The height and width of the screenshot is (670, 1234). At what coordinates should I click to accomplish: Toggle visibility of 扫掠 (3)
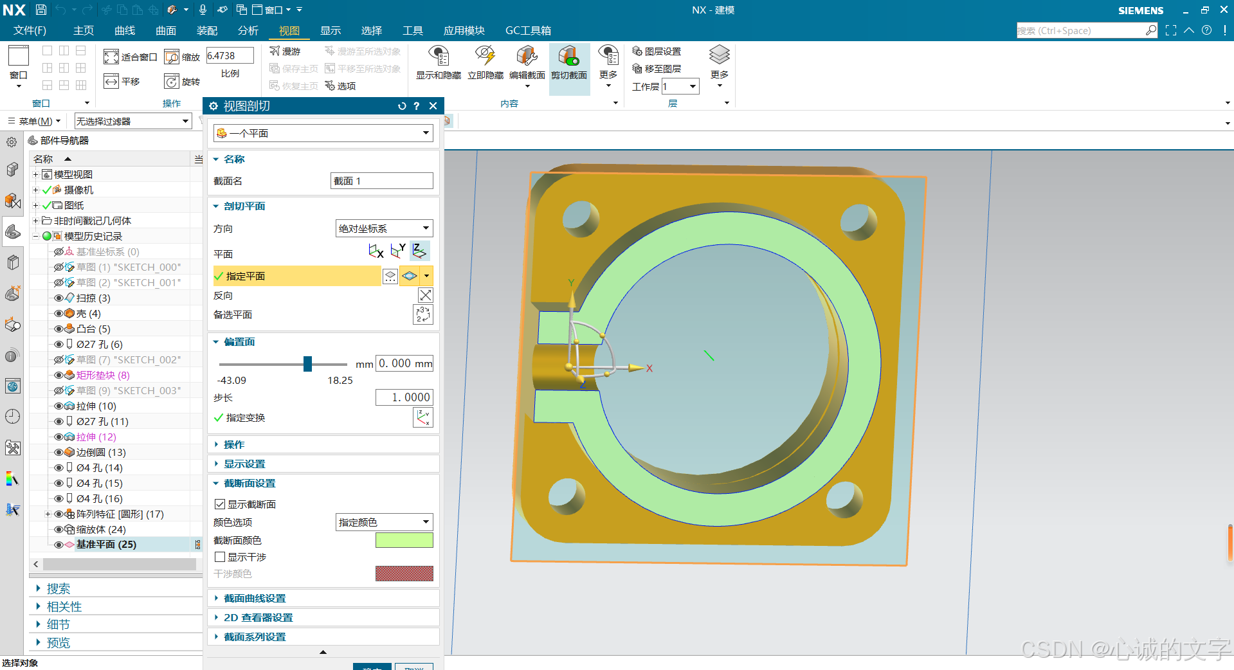coord(59,298)
